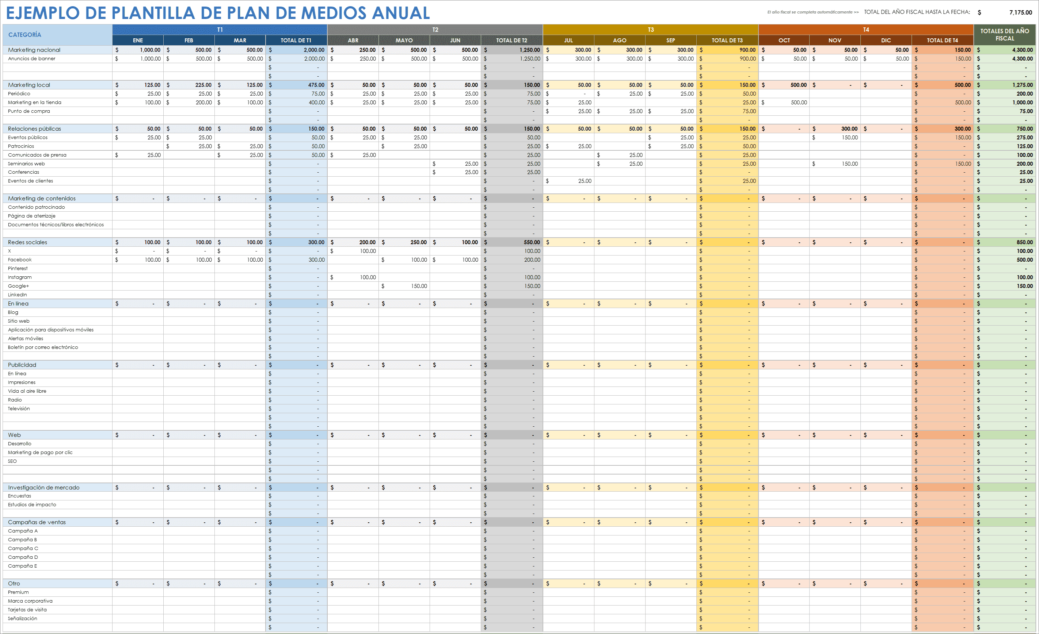The width and height of the screenshot is (1039, 634).
Task: Click the 'TOTAL DEL AÑO FISCAL HASTA LA FECHA' label
Action: [917, 12]
